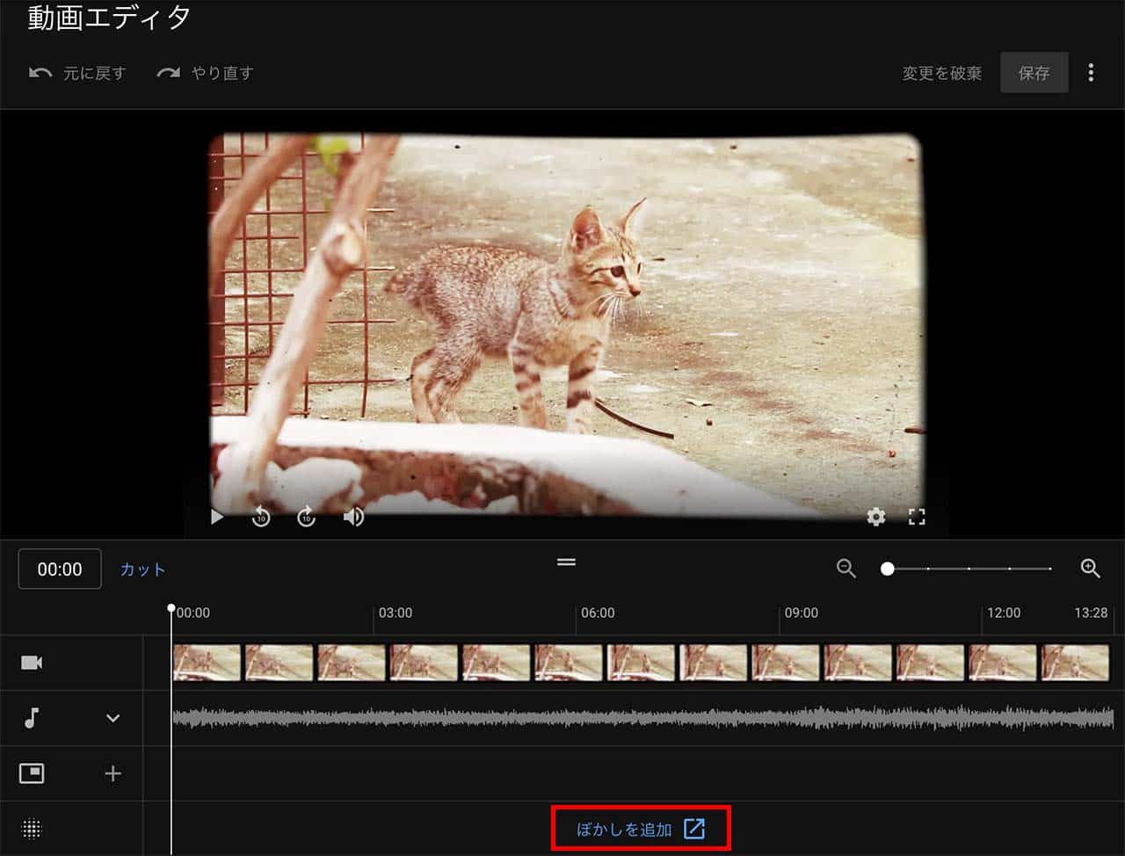Click the 09:00 timeline ruler mark
This screenshot has height=856, width=1125.
[x=801, y=613]
